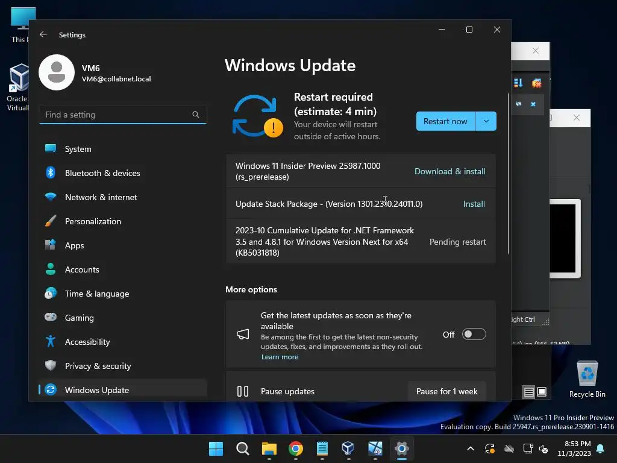The height and width of the screenshot is (463, 617).
Task: Open System settings in sidebar
Action: 122,149
